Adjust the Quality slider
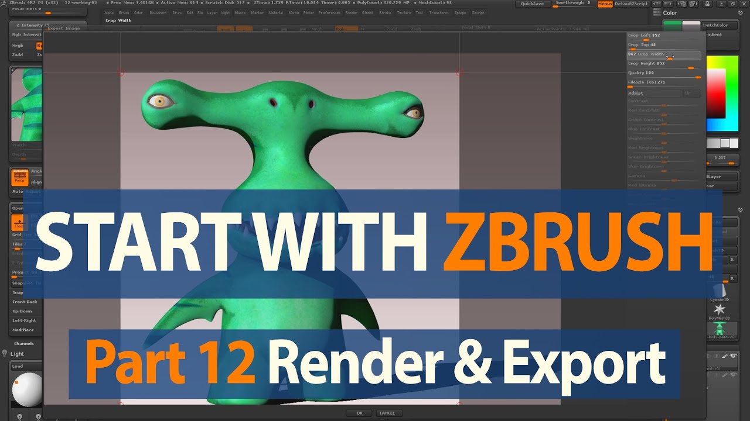Viewport: 750px width, 421px height. [664, 74]
